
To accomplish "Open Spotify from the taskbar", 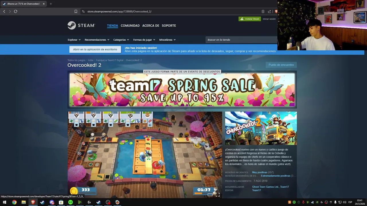I will (x=71, y=202).
